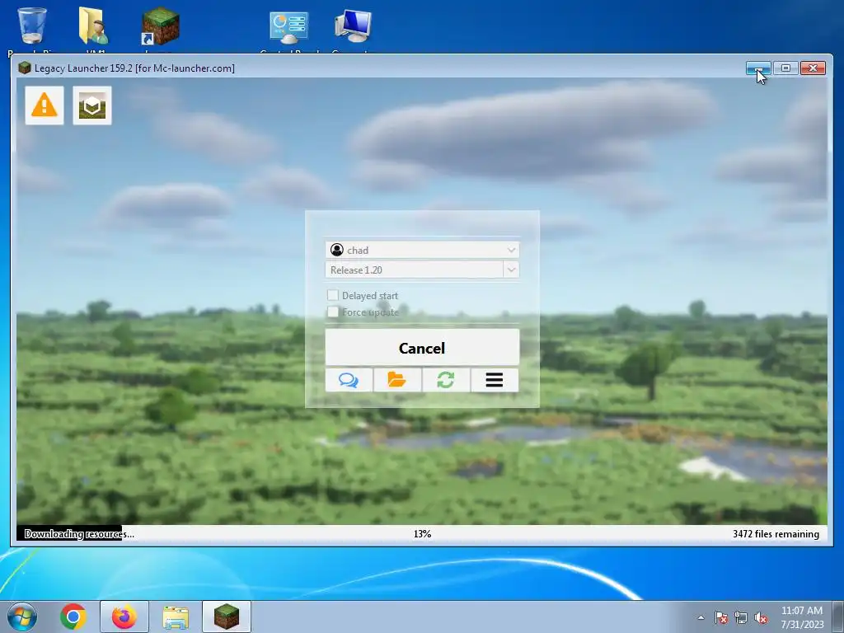Viewport: 844px width, 633px height.
Task: Click the 13% download progress bar
Action: tap(422, 533)
